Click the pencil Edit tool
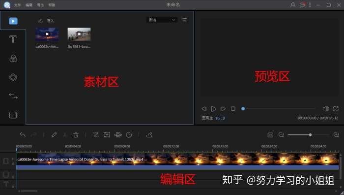The width and height of the screenshot is (344, 195). click(x=54, y=135)
